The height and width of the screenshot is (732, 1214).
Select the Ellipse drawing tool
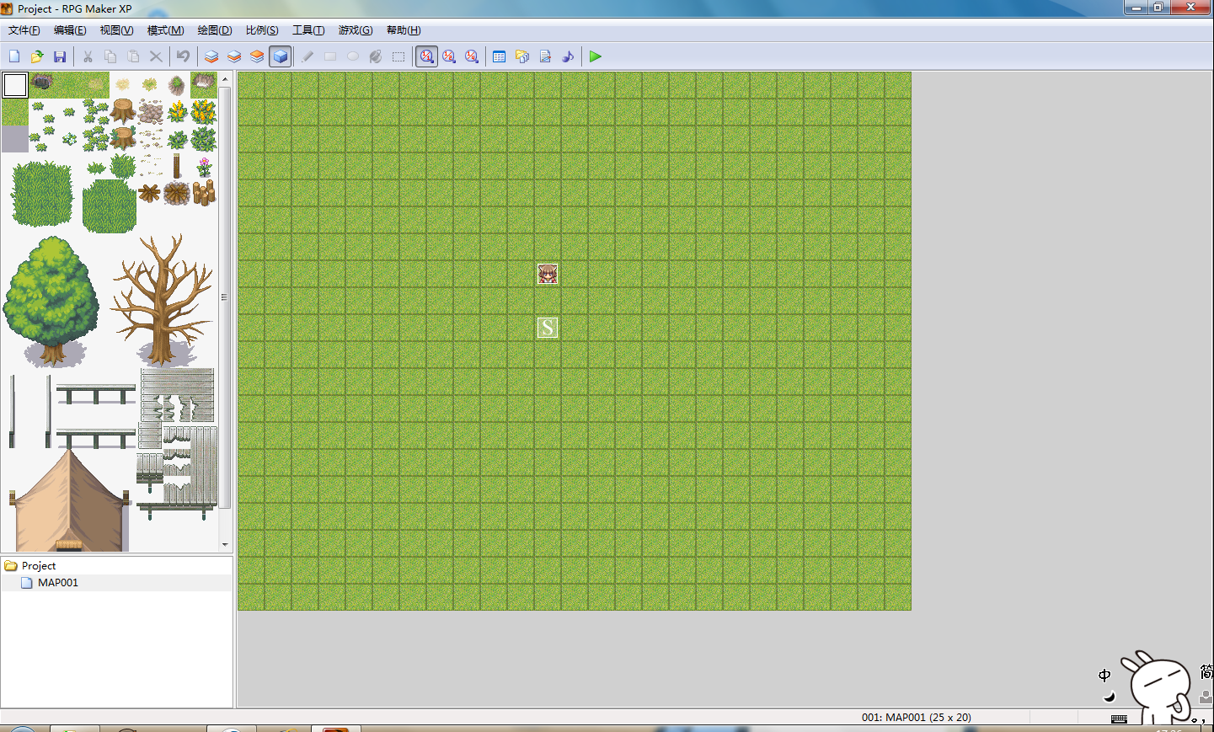353,56
